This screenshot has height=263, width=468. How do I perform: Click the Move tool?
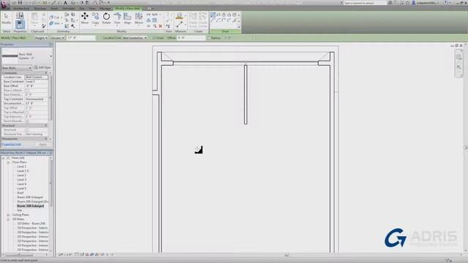pos(85,18)
